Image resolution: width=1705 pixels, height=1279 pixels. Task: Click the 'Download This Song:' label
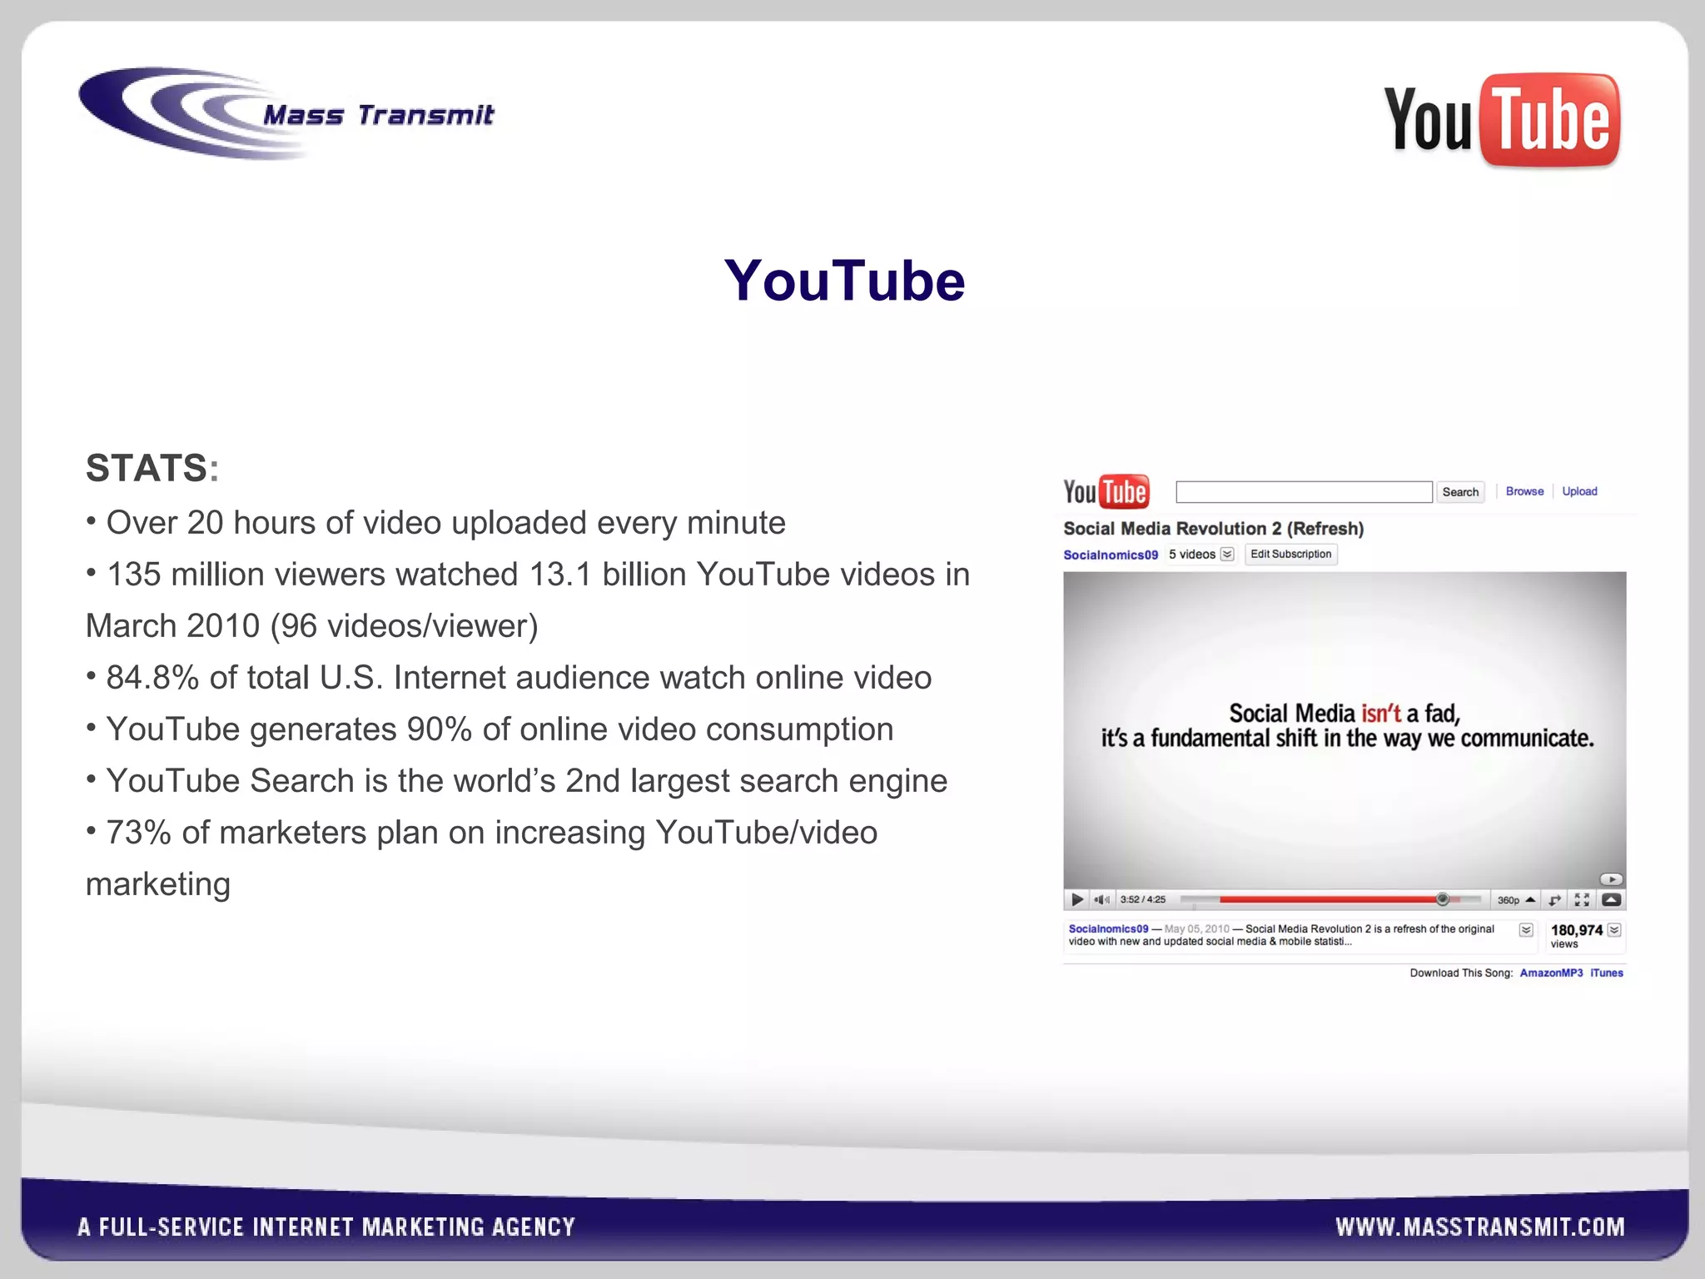tap(1461, 973)
